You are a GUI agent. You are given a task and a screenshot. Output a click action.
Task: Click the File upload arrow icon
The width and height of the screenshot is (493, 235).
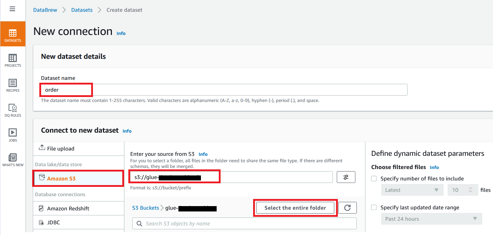pyautogui.click(x=42, y=148)
